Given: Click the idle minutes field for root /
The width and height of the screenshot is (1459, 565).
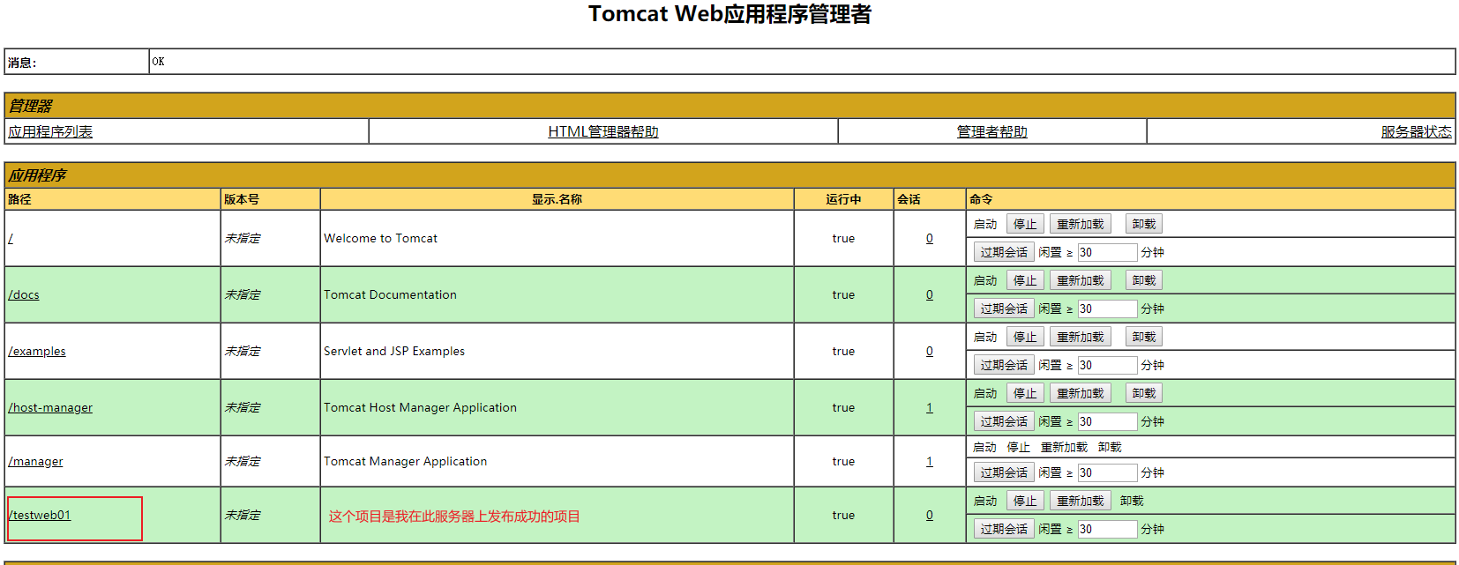Looking at the screenshot, I should click(1107, 252).
